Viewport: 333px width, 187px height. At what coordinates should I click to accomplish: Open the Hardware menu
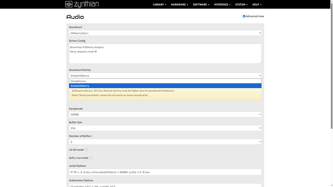pos(180,4)
